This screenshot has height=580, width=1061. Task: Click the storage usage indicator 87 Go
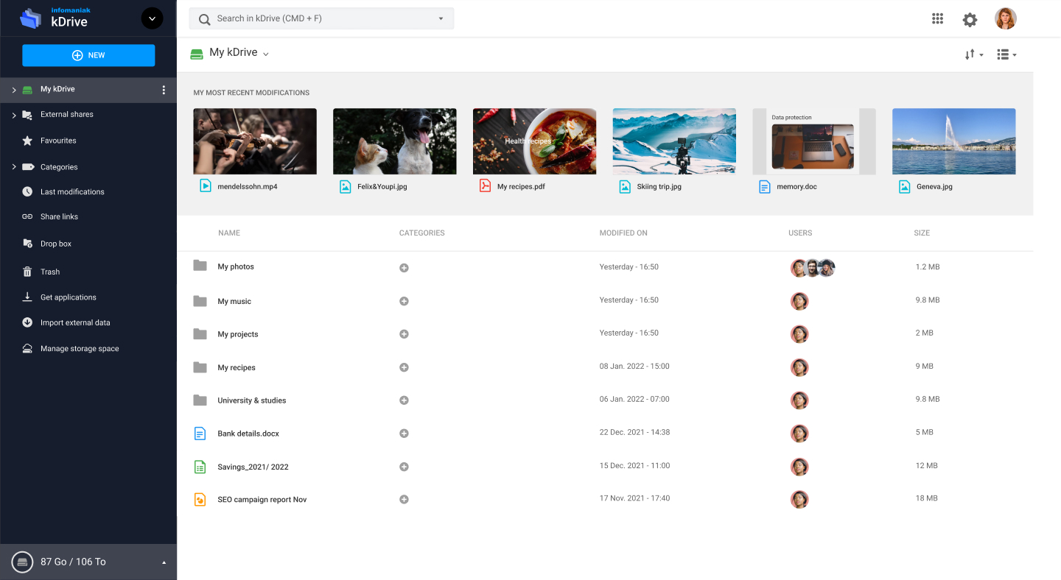pyautogui.click(x=74, y=562)
